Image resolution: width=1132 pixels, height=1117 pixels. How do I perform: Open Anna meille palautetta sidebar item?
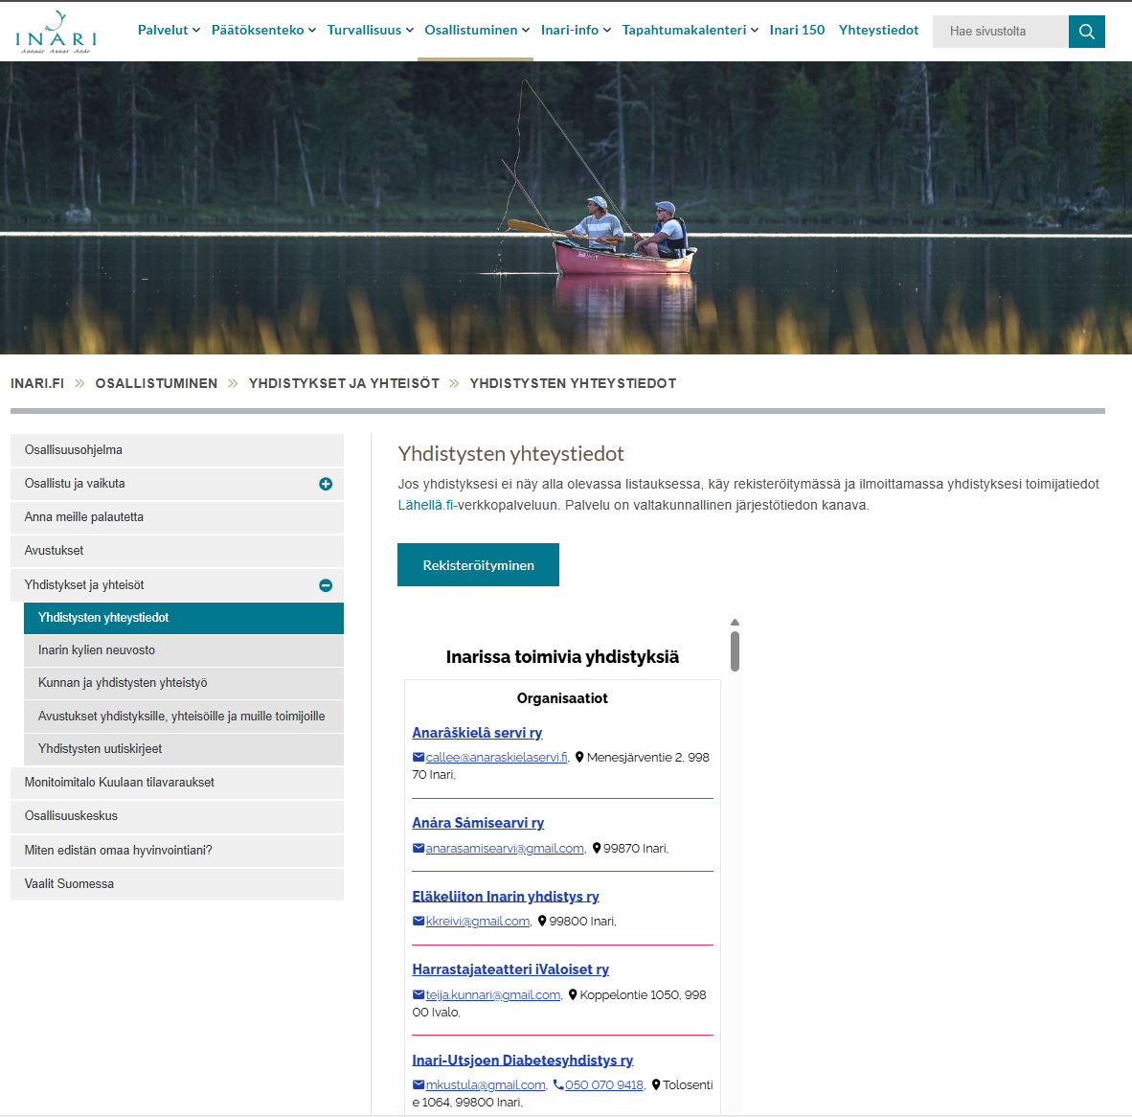(177, 517)
